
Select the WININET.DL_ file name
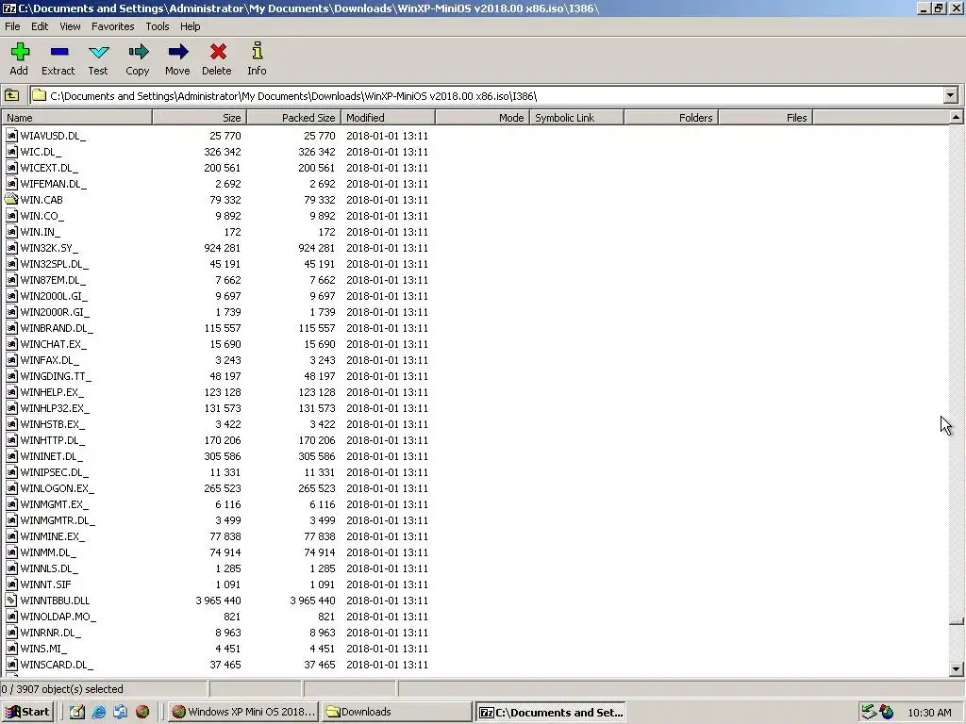coord(51,456)
